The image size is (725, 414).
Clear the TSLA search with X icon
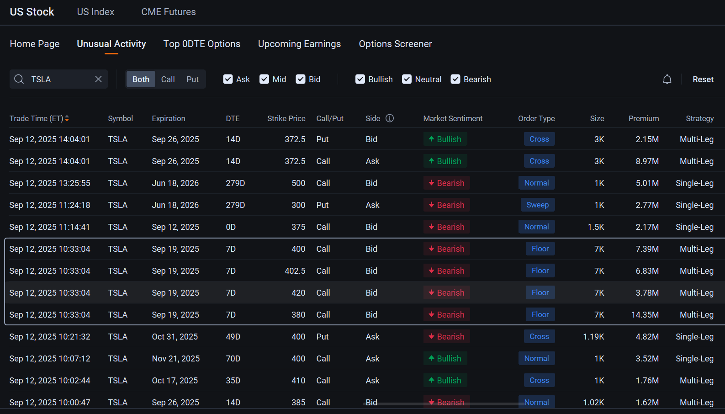click(x=98, y=80)
